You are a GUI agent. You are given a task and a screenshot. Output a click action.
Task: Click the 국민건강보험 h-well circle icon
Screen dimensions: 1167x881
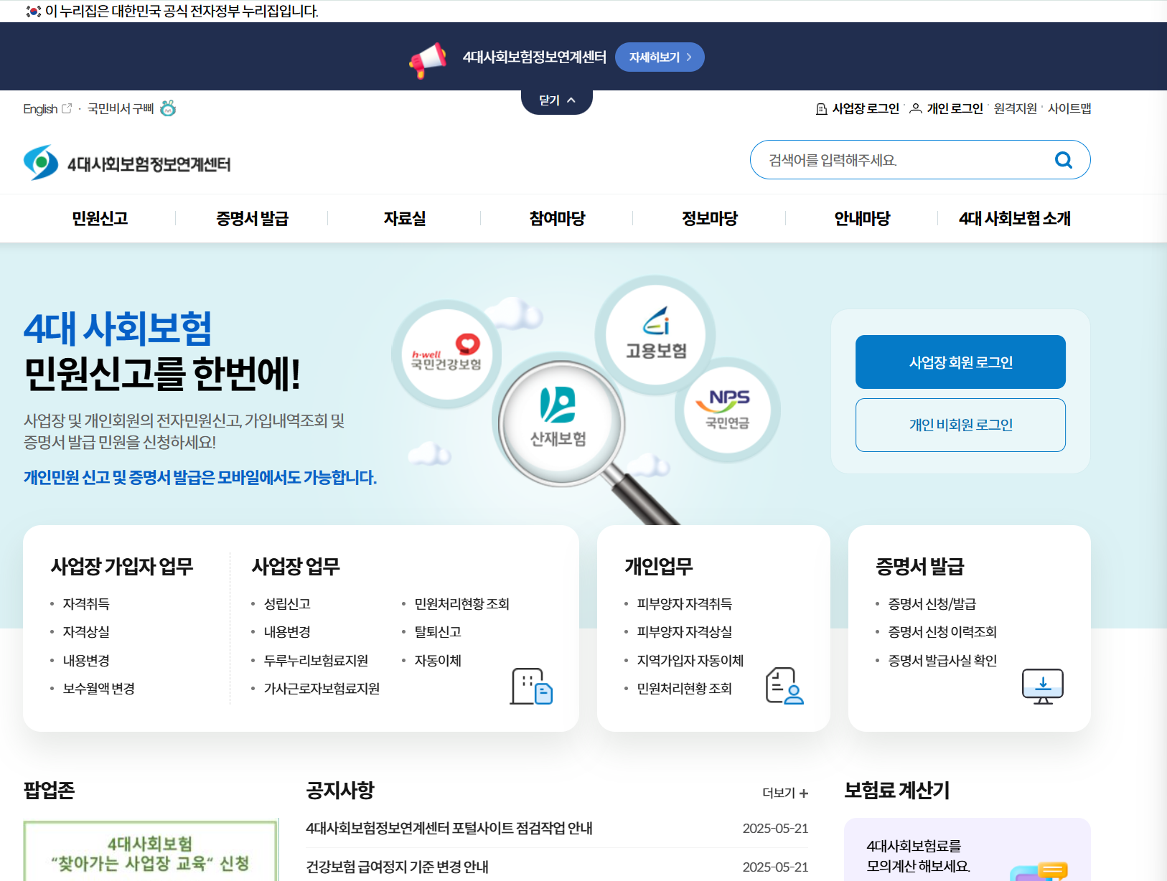click(x=446, y=354)
